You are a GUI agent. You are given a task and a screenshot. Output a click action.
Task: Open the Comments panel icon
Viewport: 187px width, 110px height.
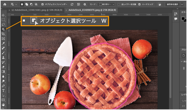176,19
